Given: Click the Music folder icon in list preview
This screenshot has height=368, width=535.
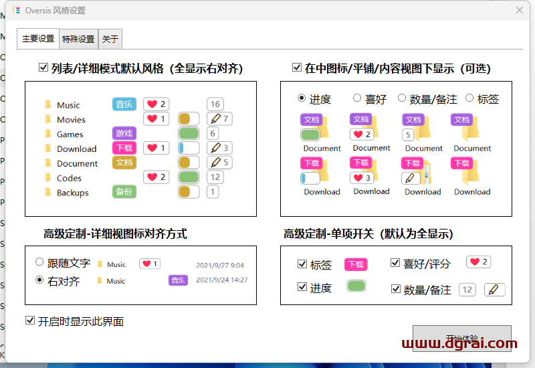Looking at the screenshot, I should 48,104.
